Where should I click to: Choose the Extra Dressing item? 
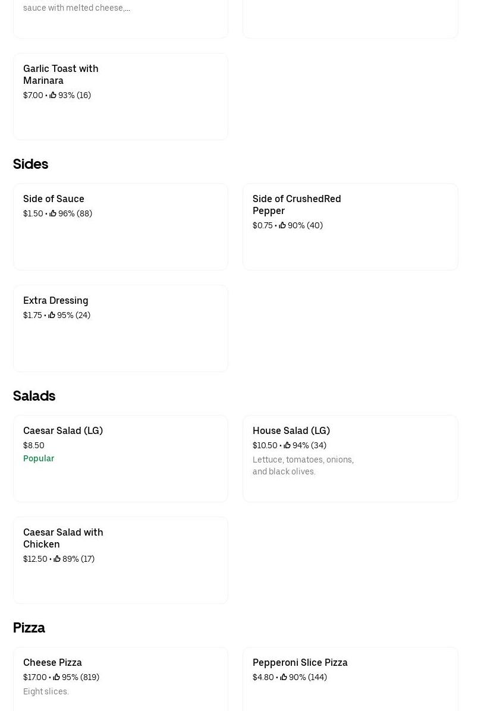(x=55, y=300)
